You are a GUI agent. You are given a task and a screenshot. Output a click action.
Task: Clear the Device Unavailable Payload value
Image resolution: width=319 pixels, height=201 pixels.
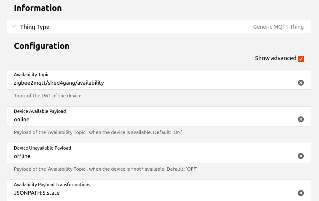[x=301, y=156]
